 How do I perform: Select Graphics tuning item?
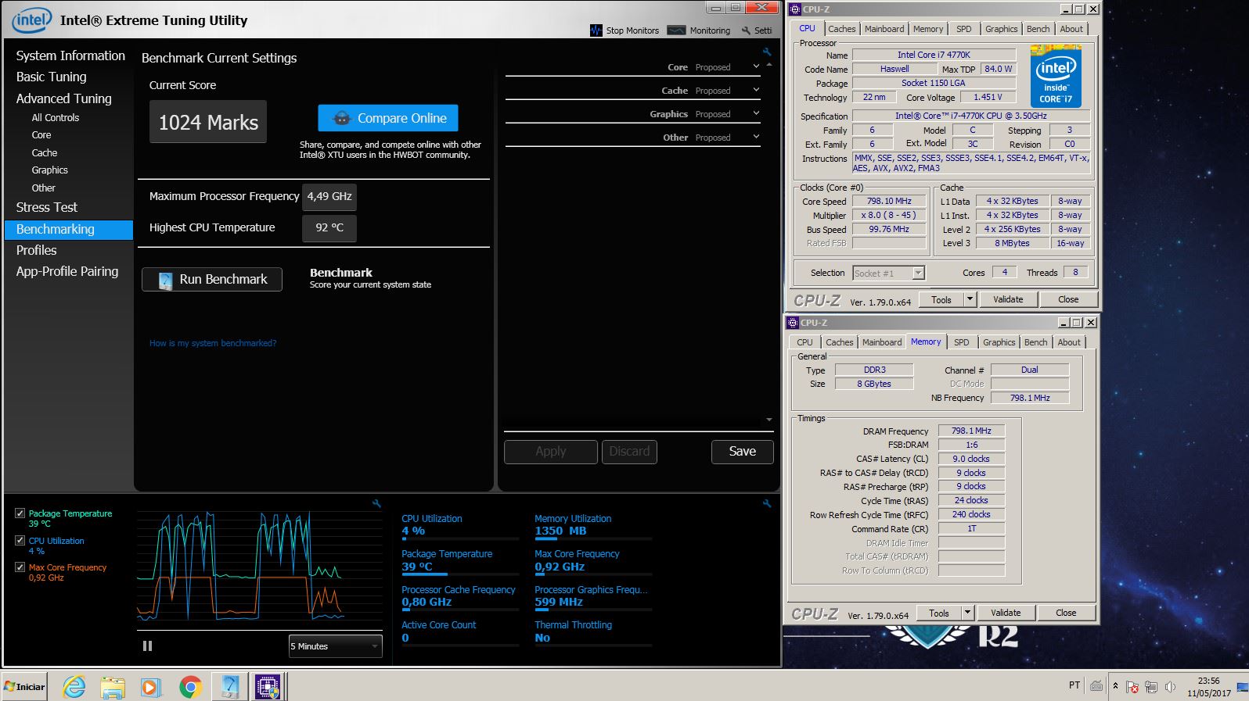point(50,170)
